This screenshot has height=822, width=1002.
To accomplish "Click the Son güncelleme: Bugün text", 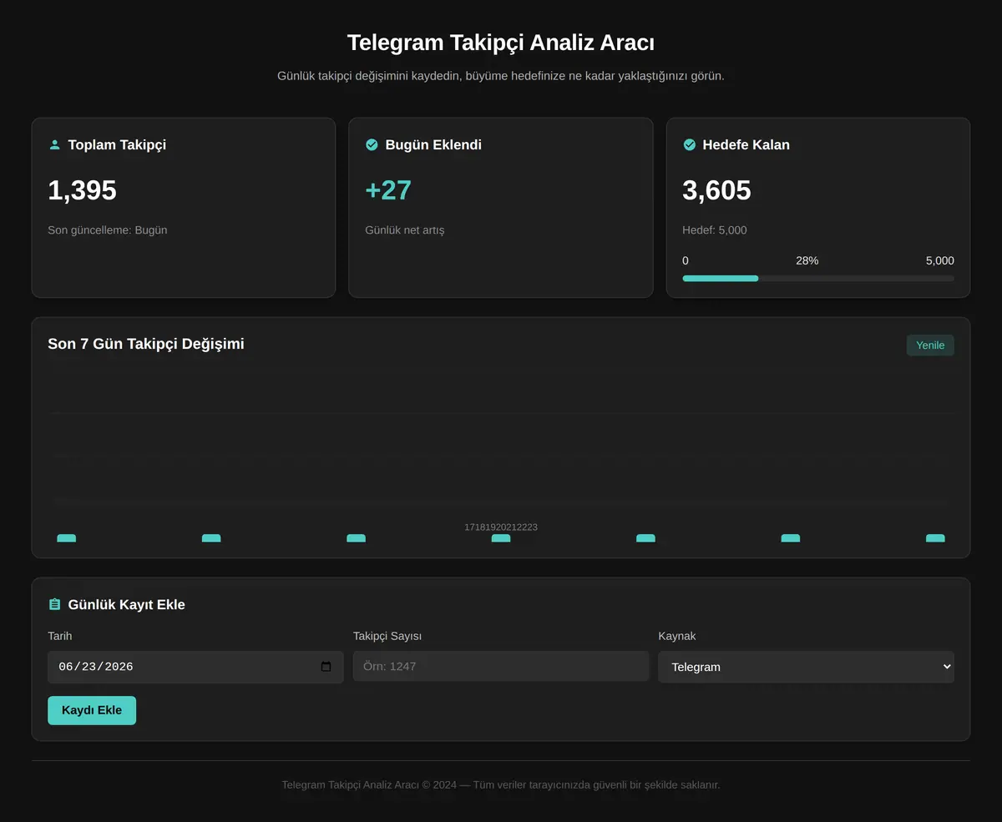I will (108, 230).
